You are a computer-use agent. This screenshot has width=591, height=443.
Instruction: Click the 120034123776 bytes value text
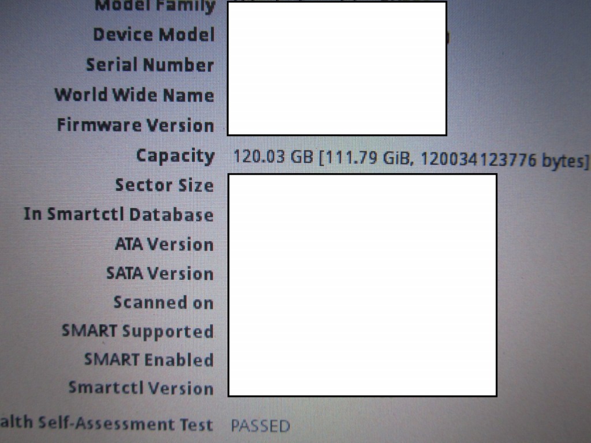tap(504, 160)
